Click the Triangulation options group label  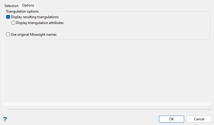22,11
